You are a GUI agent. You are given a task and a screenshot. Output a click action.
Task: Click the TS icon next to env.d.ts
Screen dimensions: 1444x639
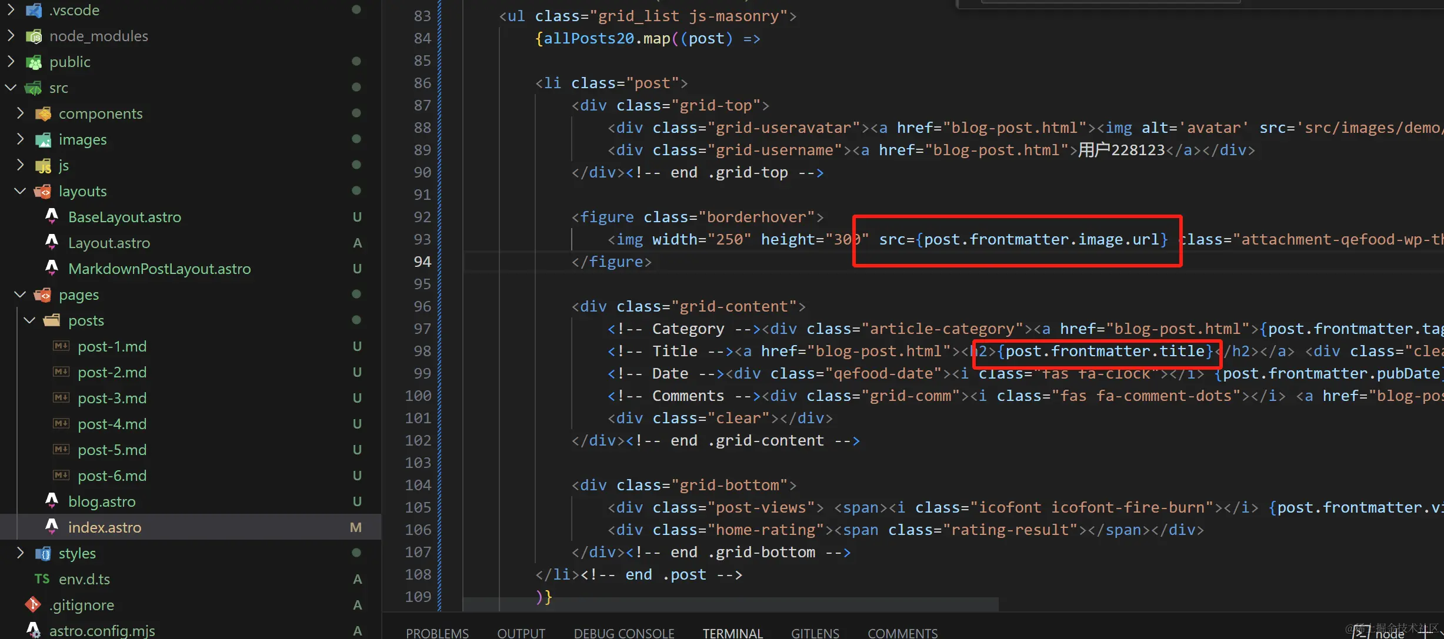42,579
